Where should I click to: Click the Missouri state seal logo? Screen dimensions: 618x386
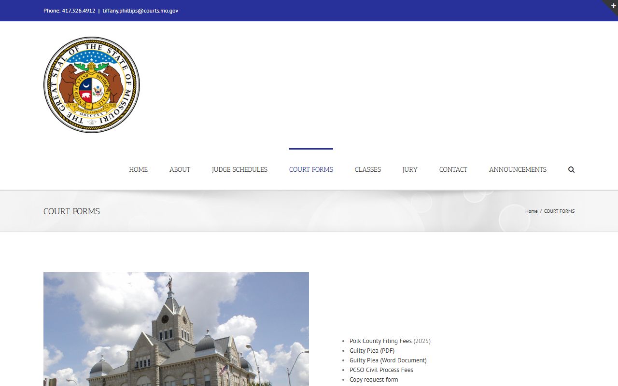click(92, 84)
